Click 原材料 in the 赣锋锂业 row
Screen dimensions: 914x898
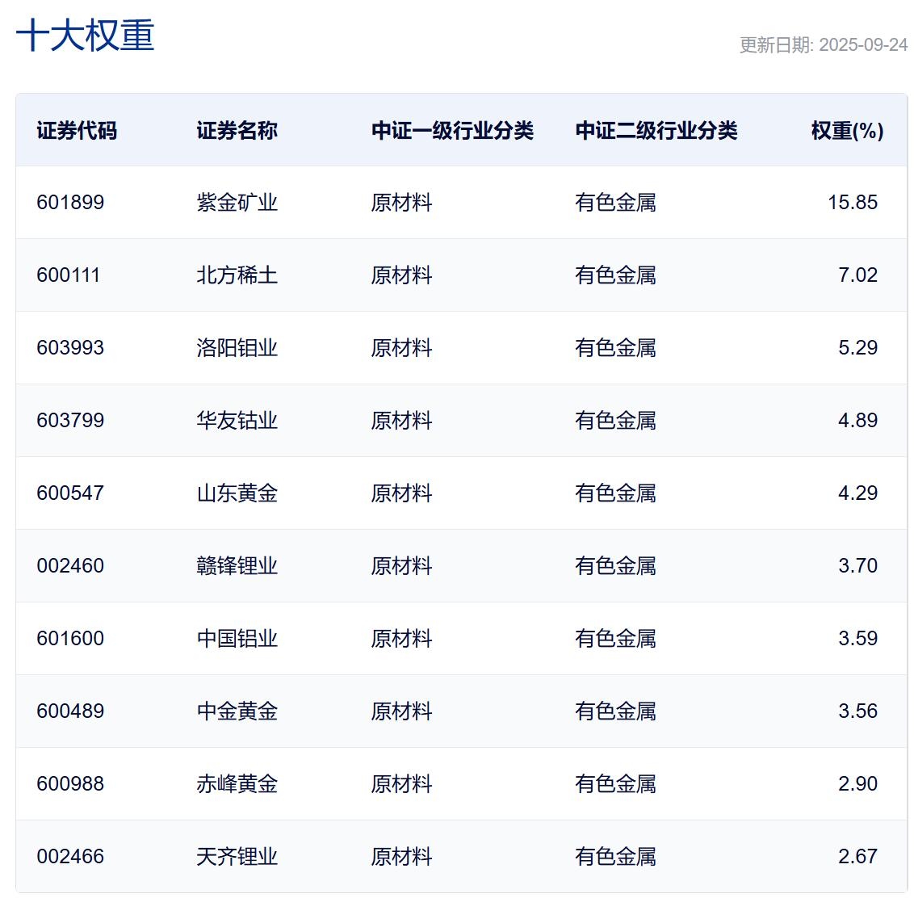[401, 565]
